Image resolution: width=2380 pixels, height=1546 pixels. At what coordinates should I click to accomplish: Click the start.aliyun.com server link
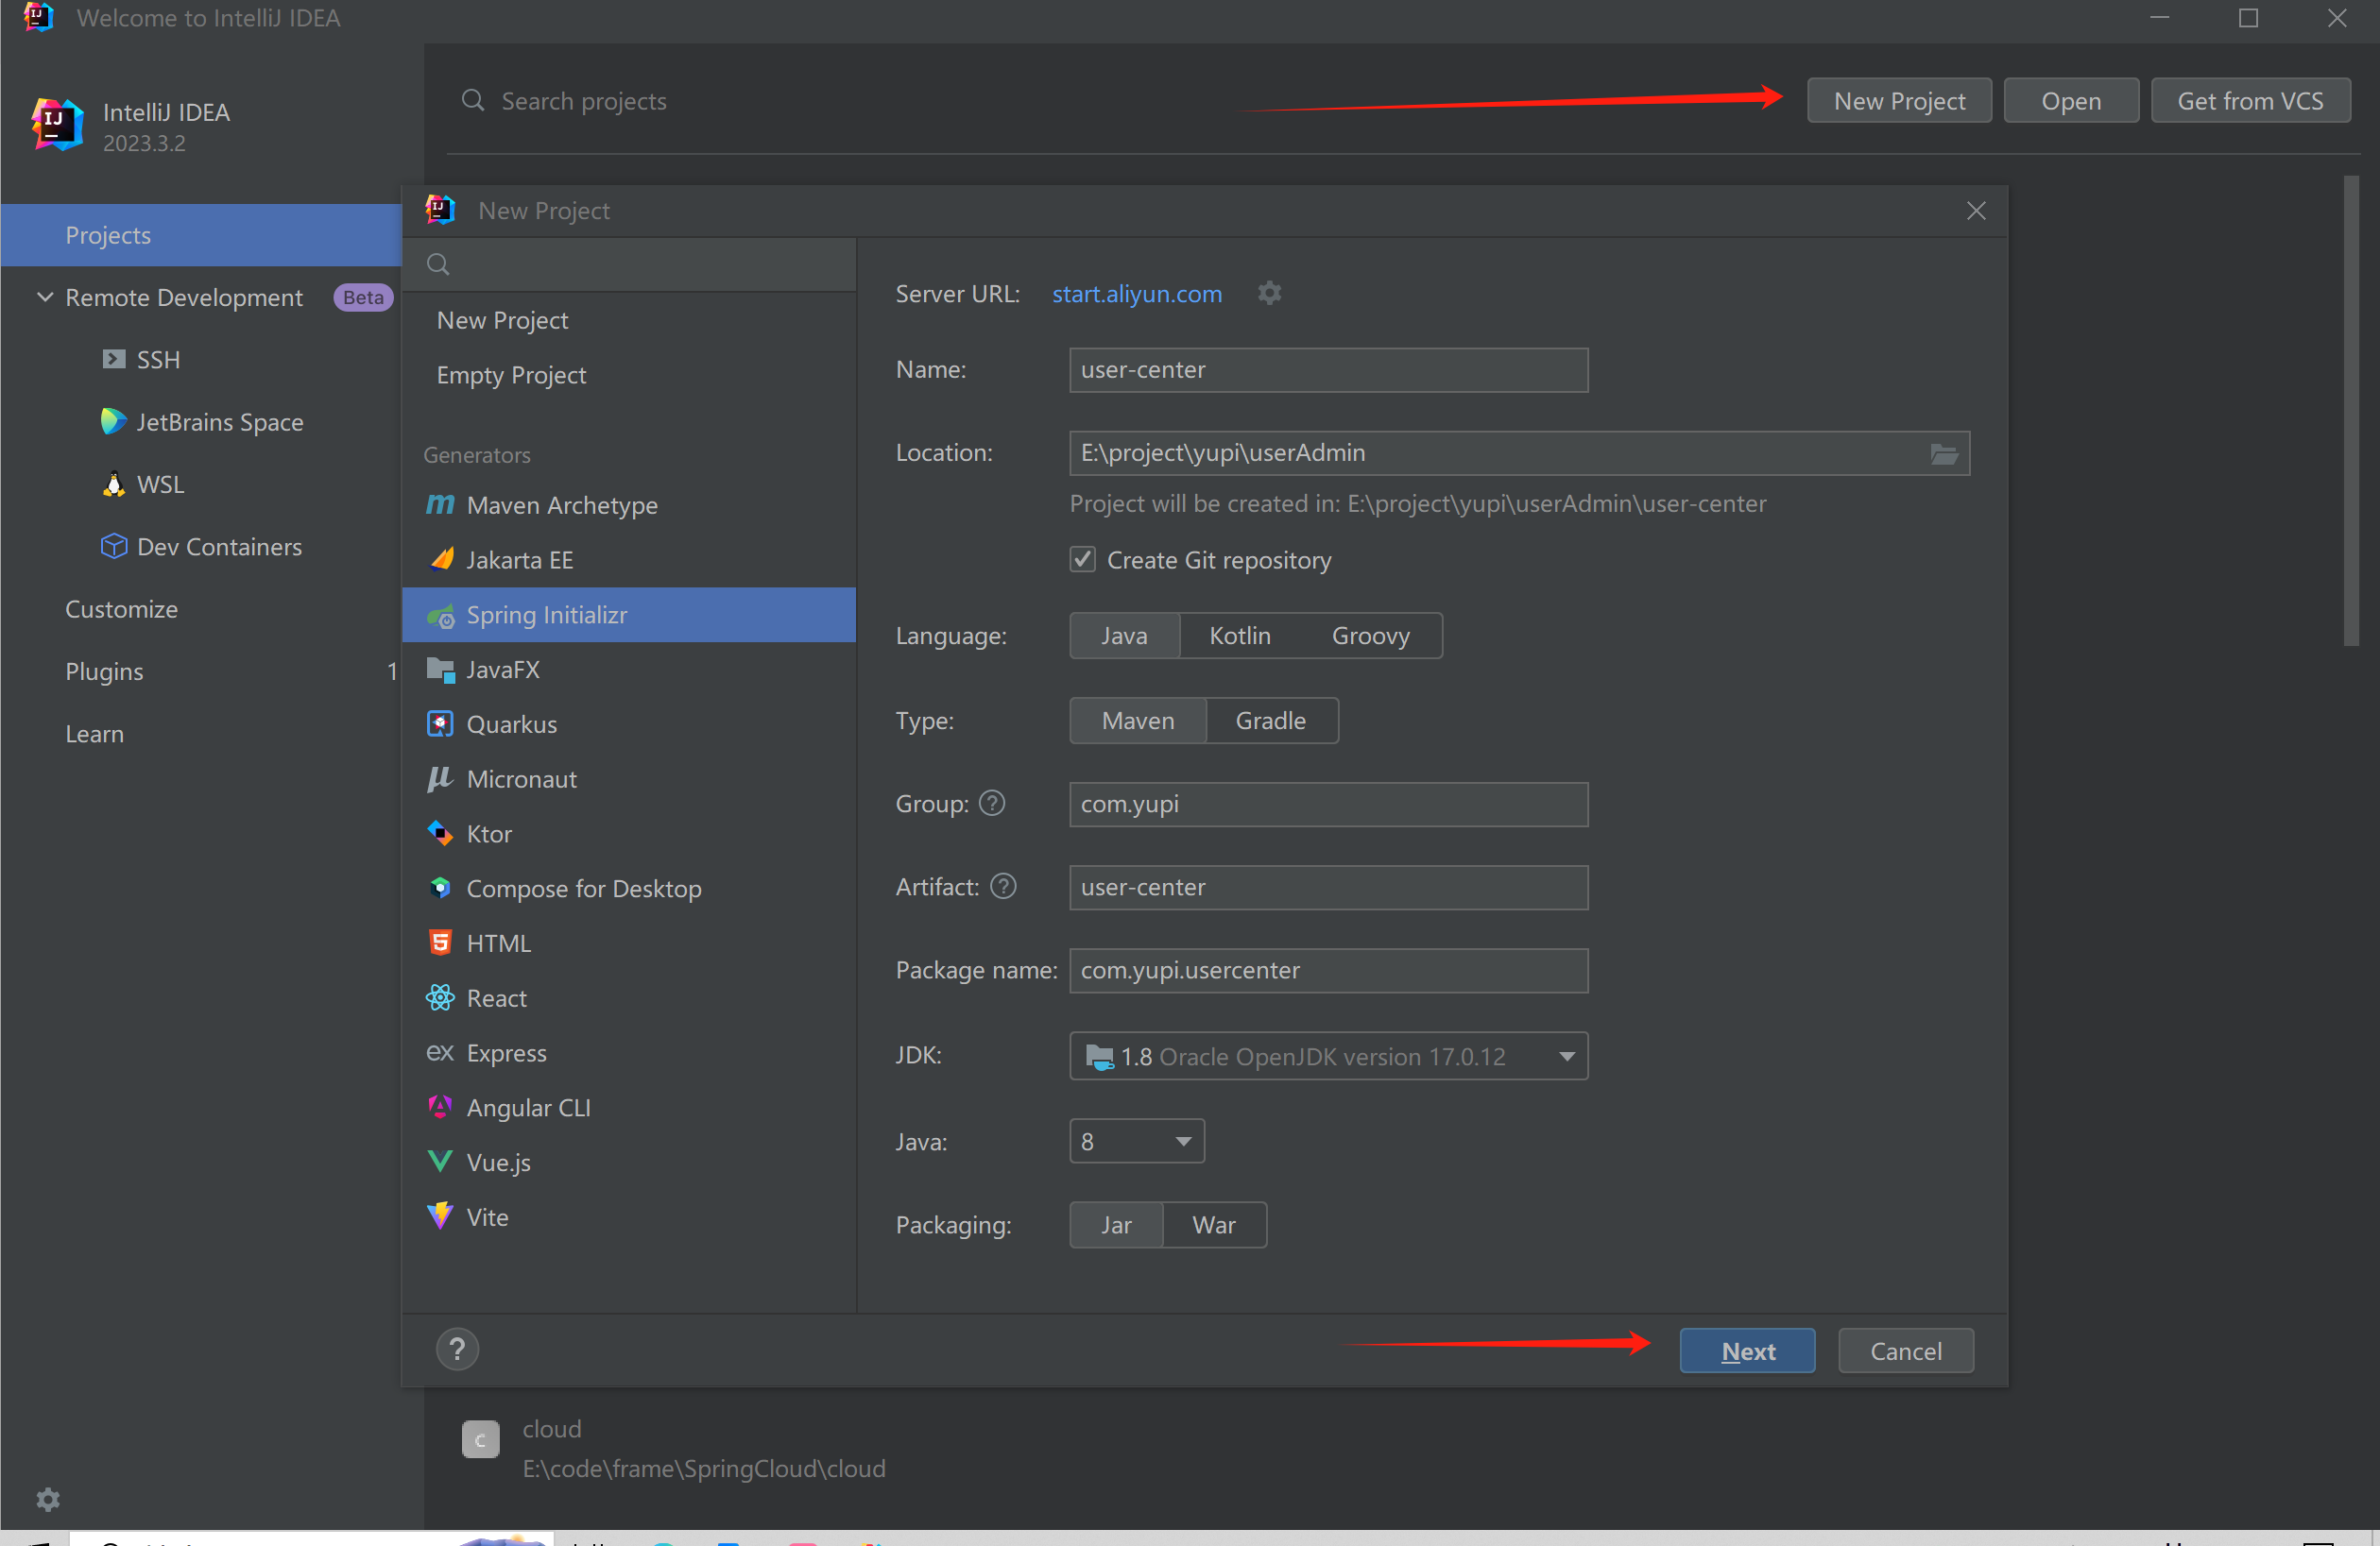point(1136,294)
